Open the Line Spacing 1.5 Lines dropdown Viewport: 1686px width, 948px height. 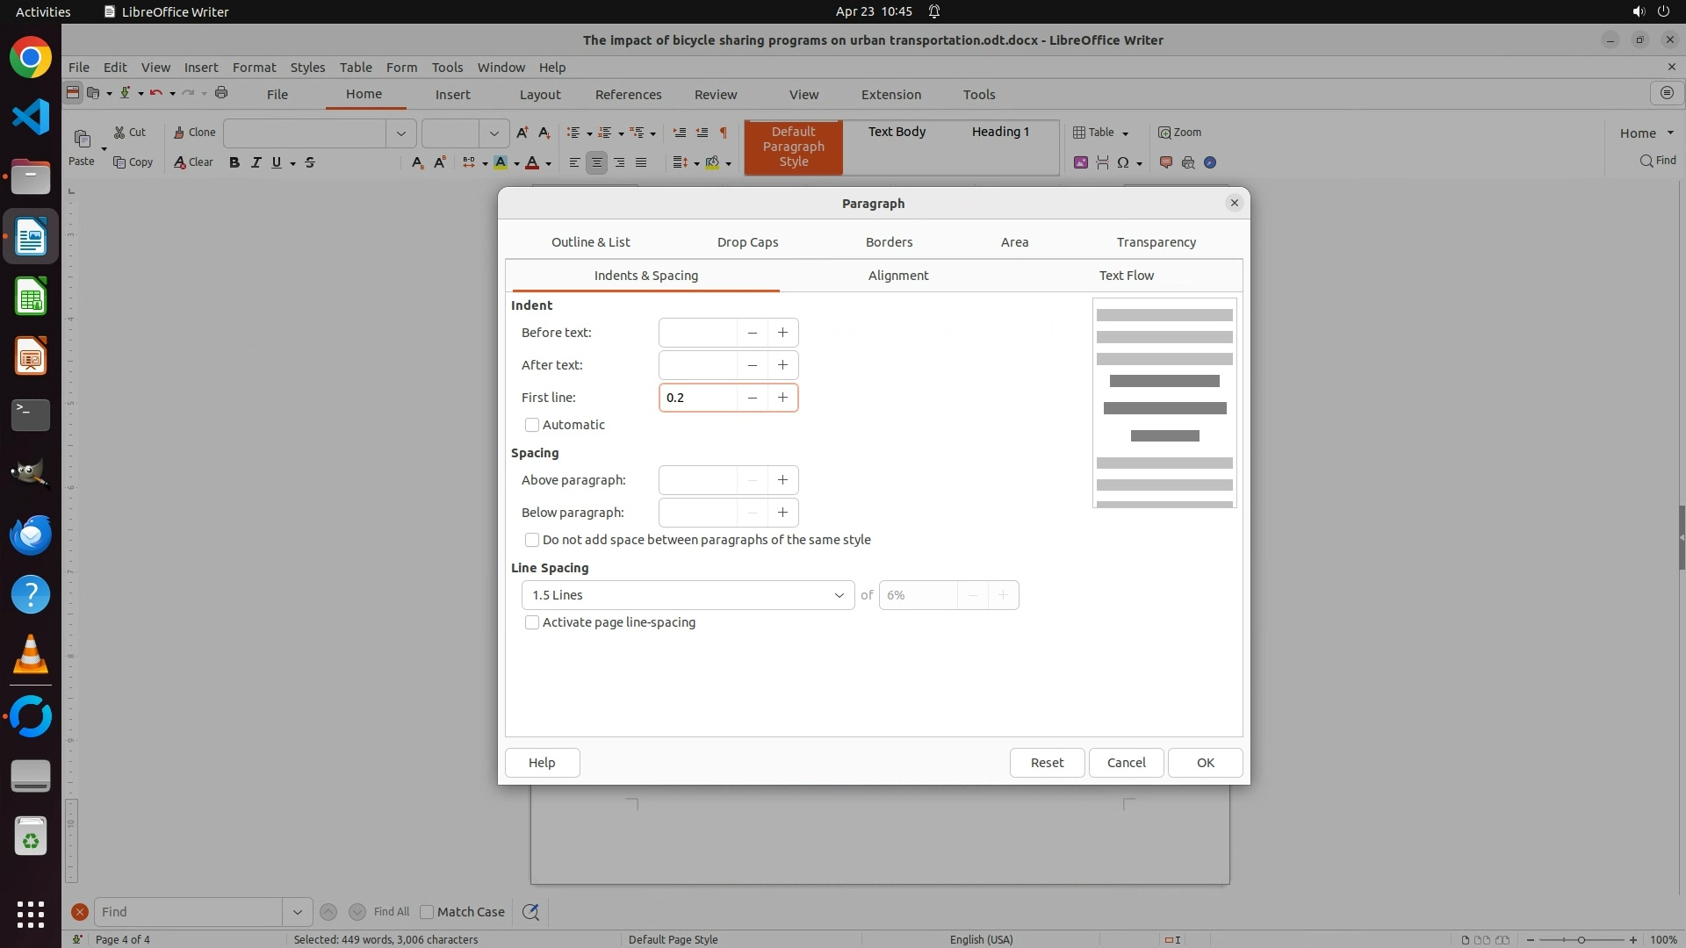point(688,595)
